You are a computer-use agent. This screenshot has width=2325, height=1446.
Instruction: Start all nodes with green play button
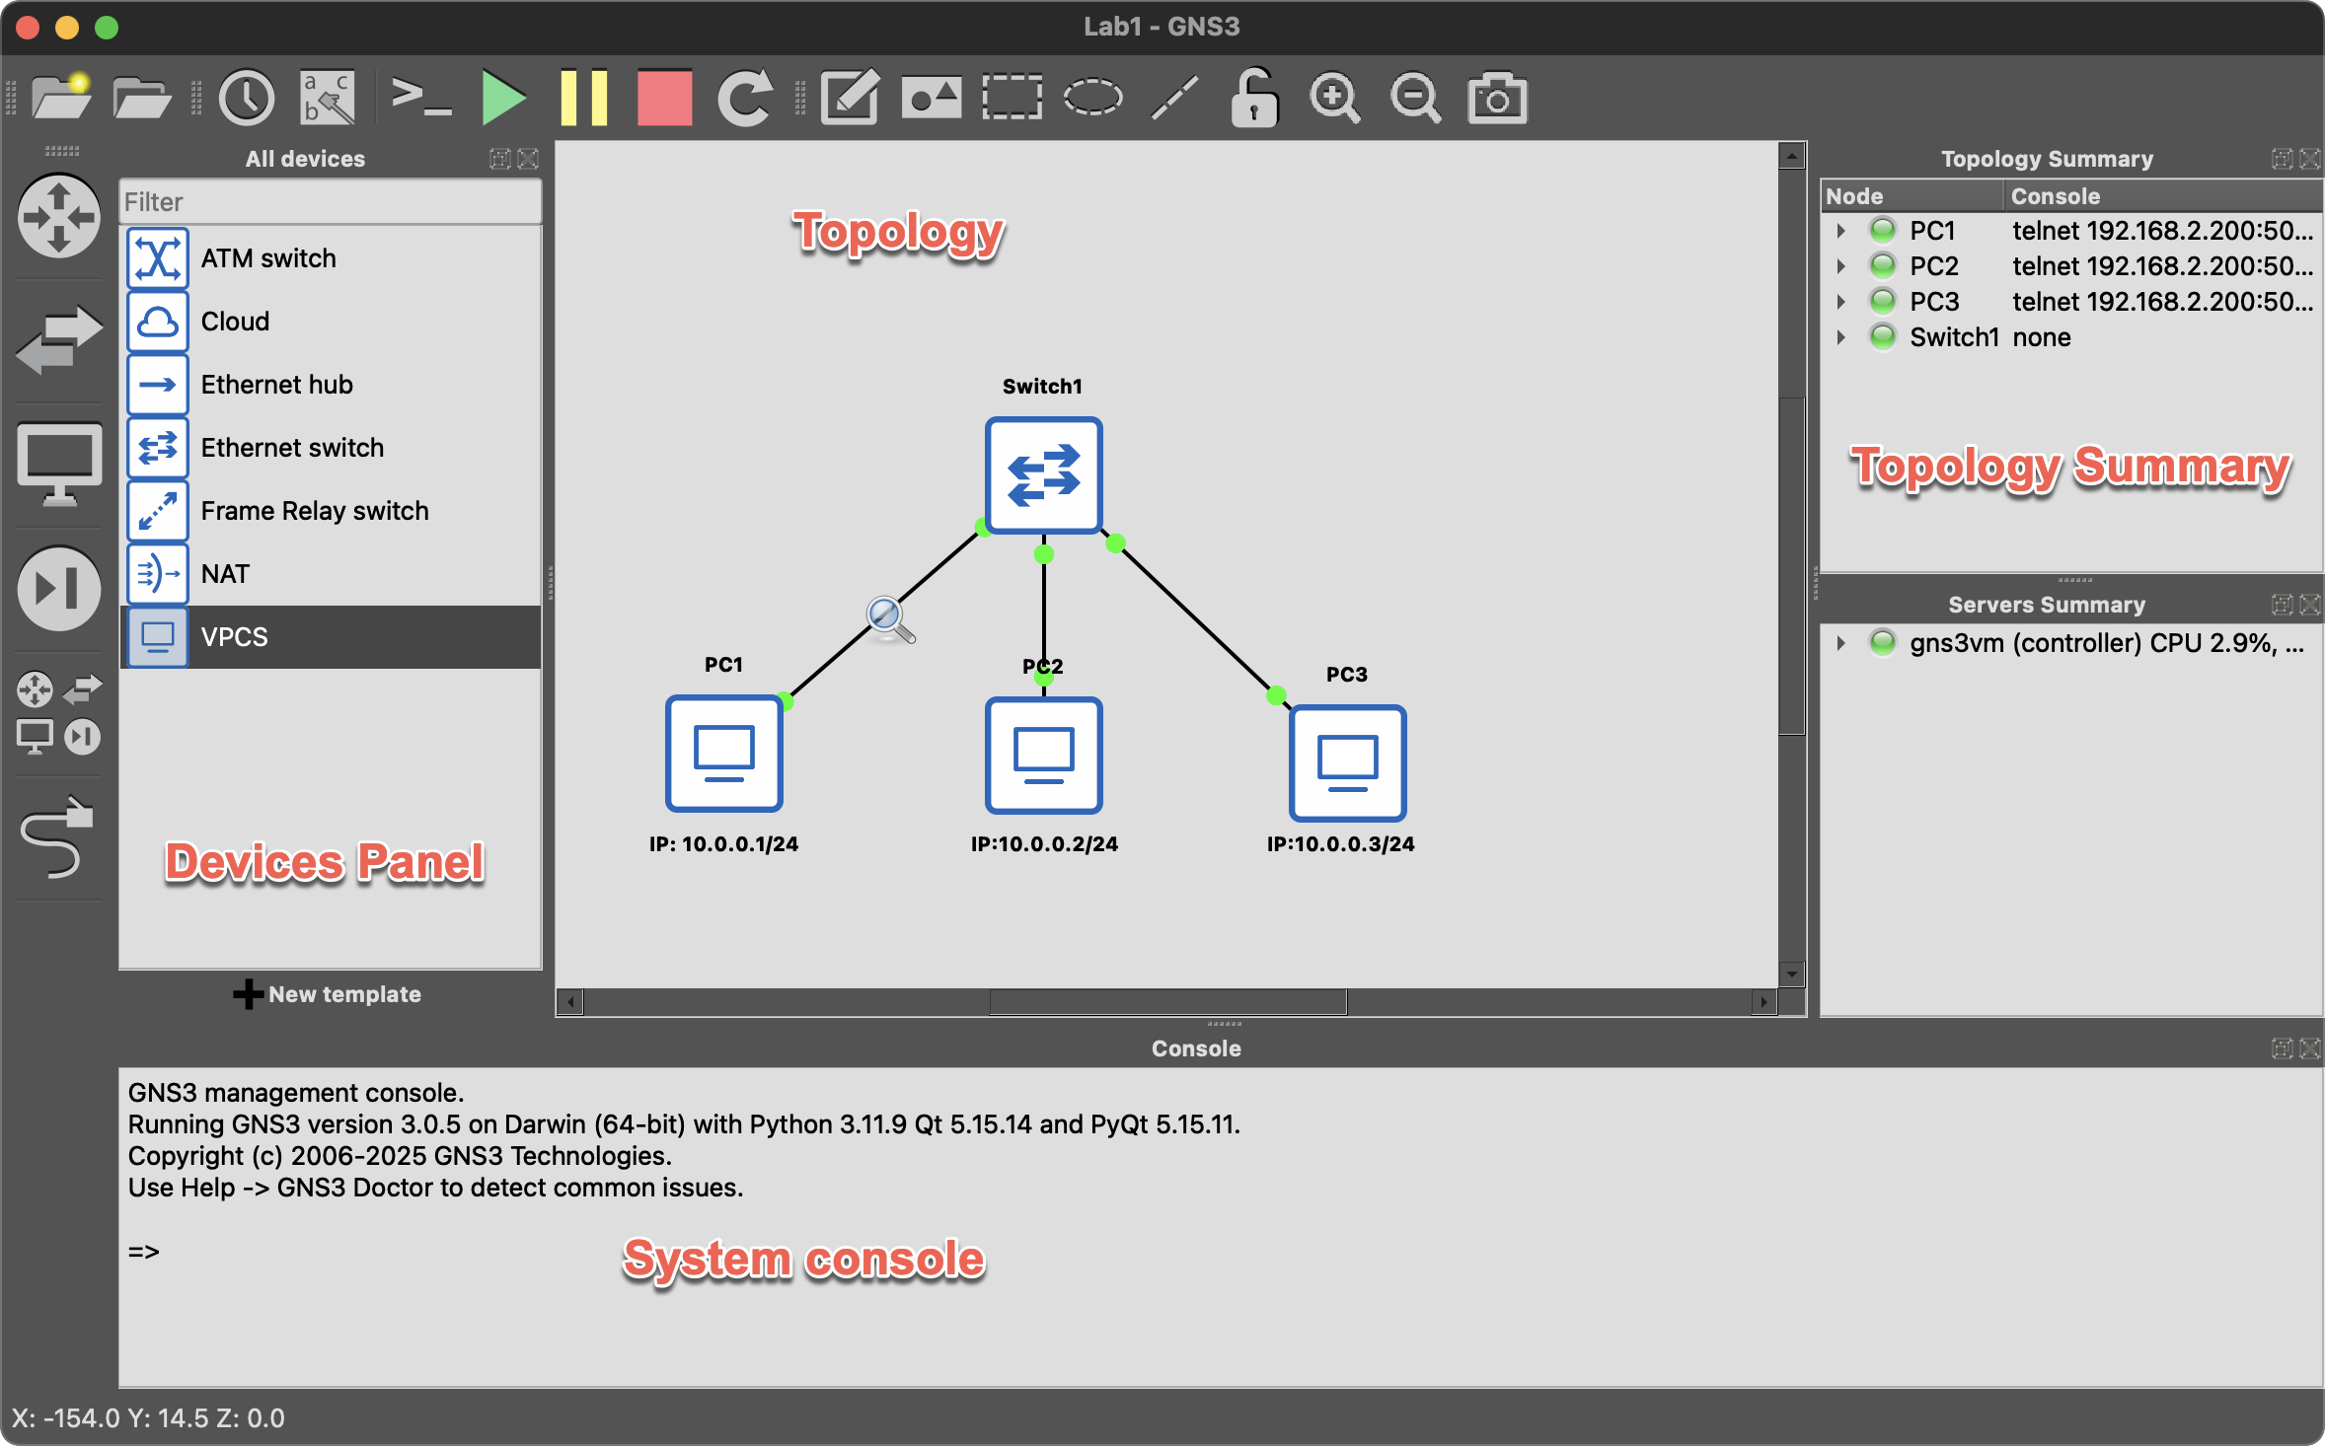click(503, 98)
